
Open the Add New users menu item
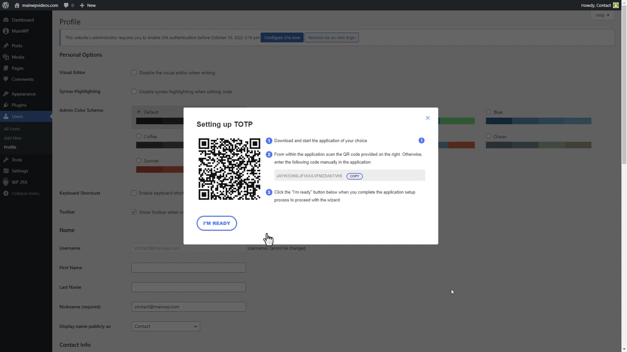[x=12, y=138]
